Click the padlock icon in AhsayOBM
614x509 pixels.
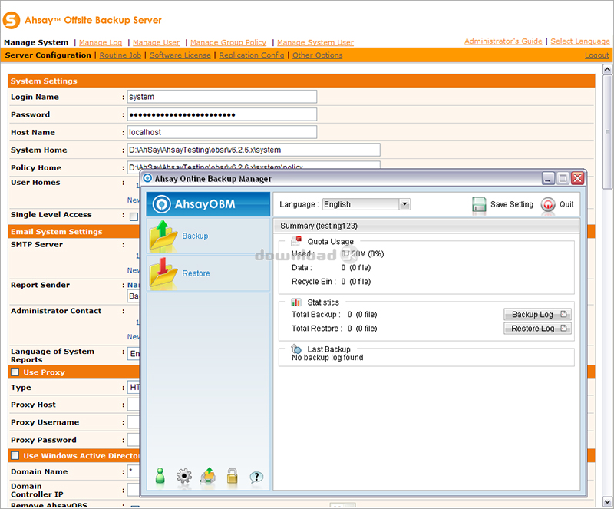[232, 476]
